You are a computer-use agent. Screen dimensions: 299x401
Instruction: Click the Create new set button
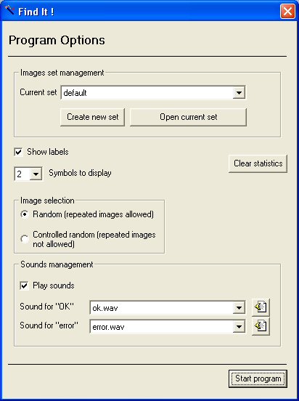[92, 117]
